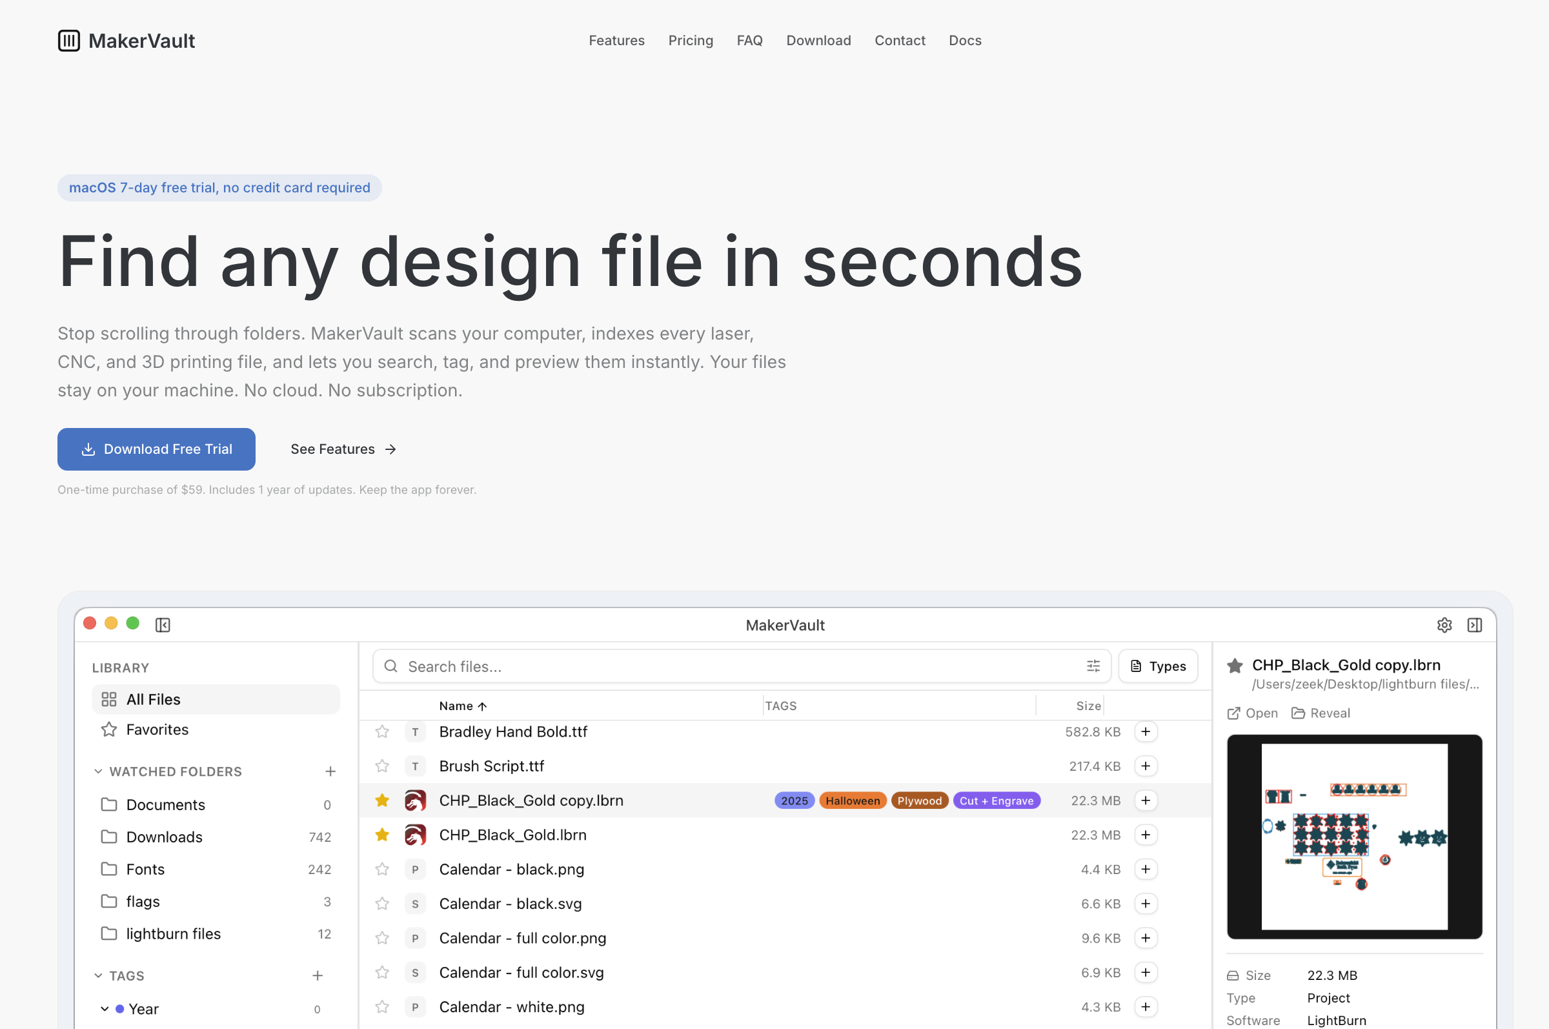Favorite Bradley Hand Bold.ttf with its star
The height and width of the screenshot is (1029, 1549).
(x=383, y=731)
